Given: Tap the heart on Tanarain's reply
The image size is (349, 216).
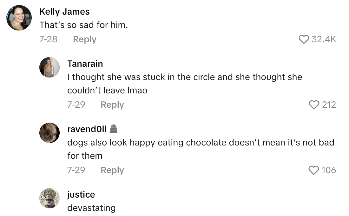Looking at the screenshot, I should [314, 105].
